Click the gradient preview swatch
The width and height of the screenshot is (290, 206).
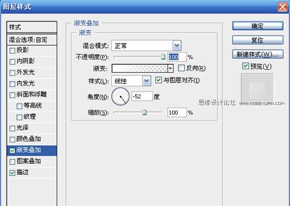[x=140, y=68]
